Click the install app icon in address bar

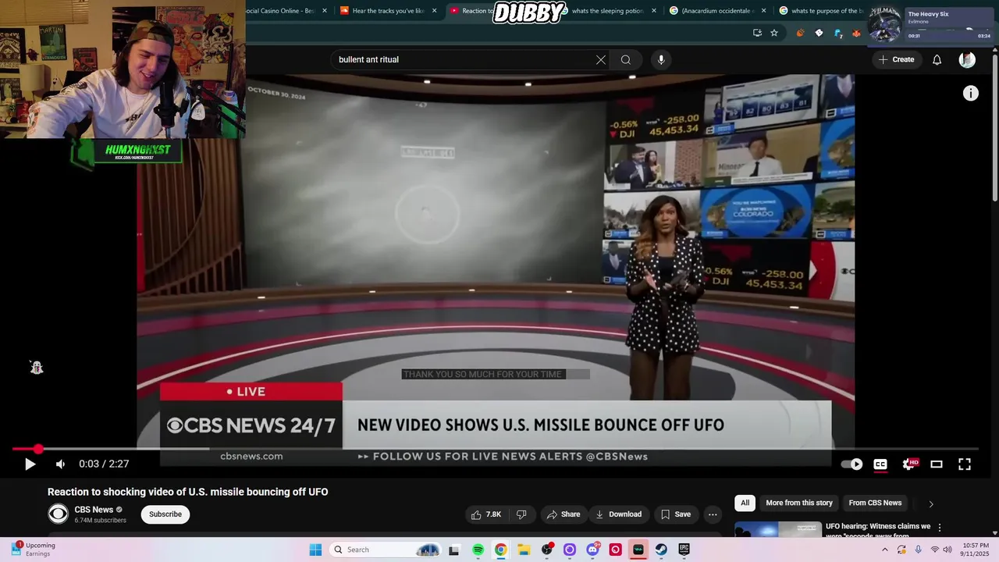tap(757, 33)
